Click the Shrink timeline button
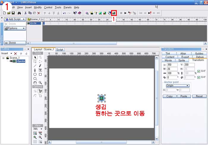Viewport: 208px width, 145px height. point(15,43)
